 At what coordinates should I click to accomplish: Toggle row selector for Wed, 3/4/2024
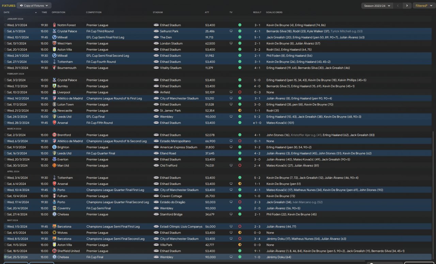pos(5,178)
